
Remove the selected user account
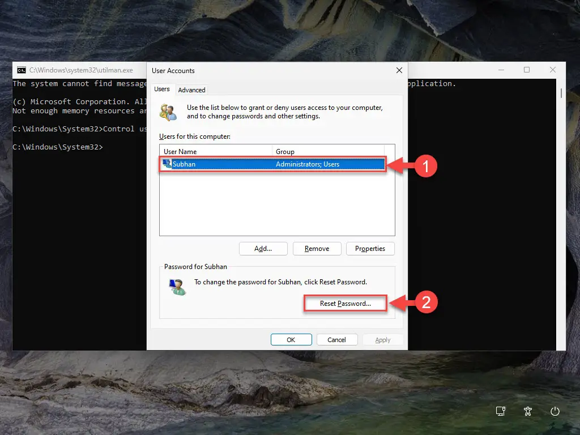pos(317,248)
